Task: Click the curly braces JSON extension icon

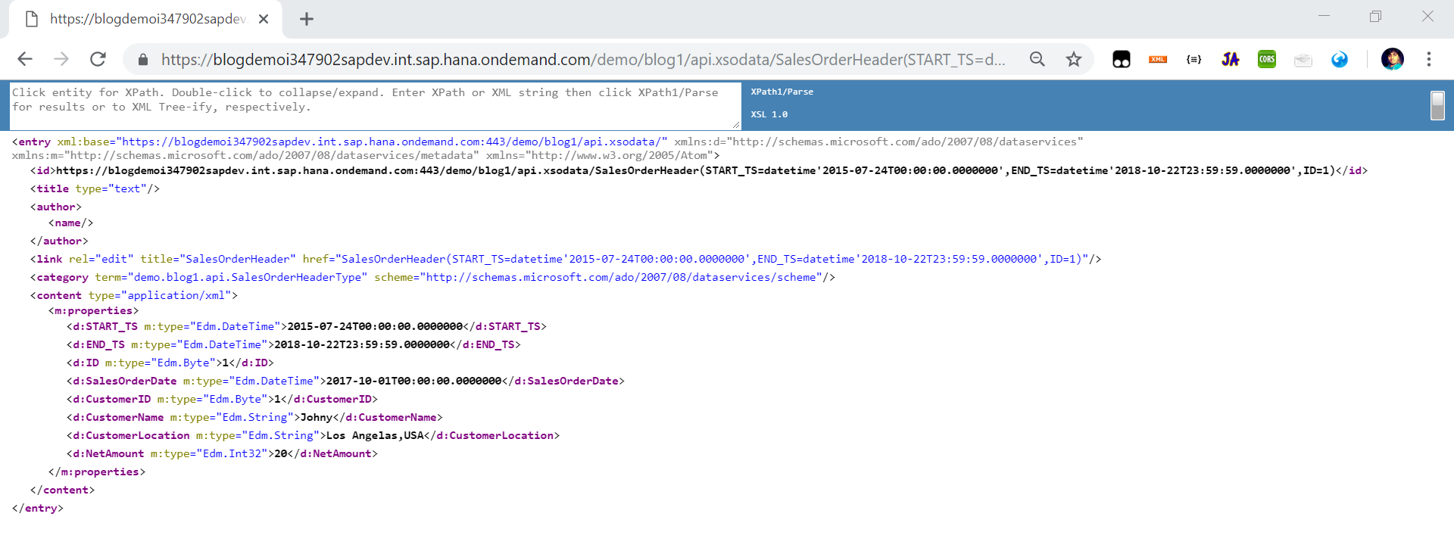Action: click(1193, 59)
